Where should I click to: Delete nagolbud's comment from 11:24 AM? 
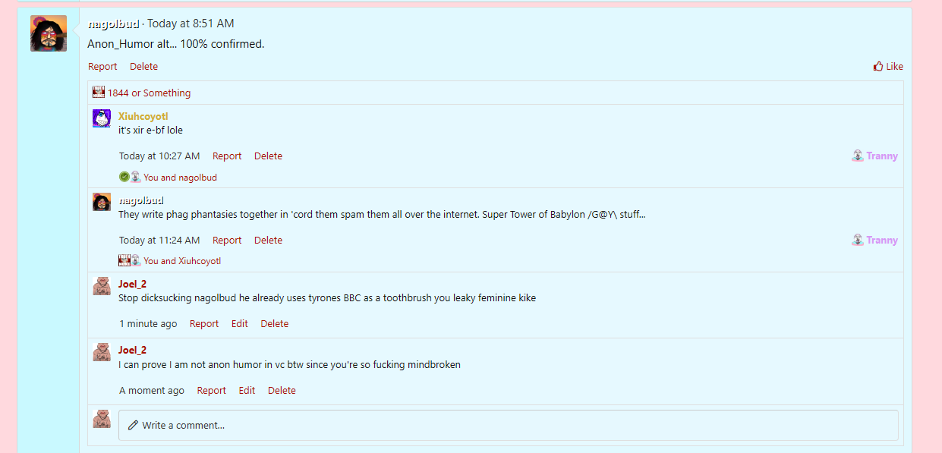click(x=268, y=240)
